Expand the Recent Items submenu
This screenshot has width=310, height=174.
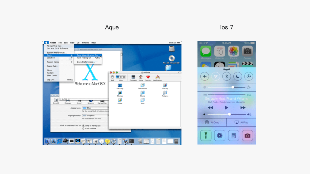[59, 62]
